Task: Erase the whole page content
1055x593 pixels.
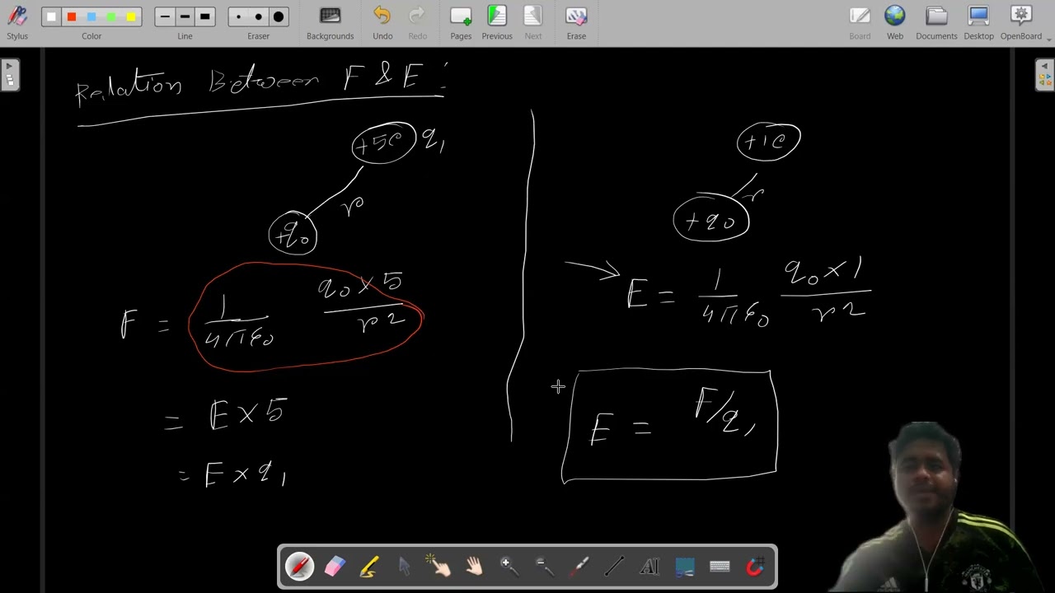Action: (576, 22)
